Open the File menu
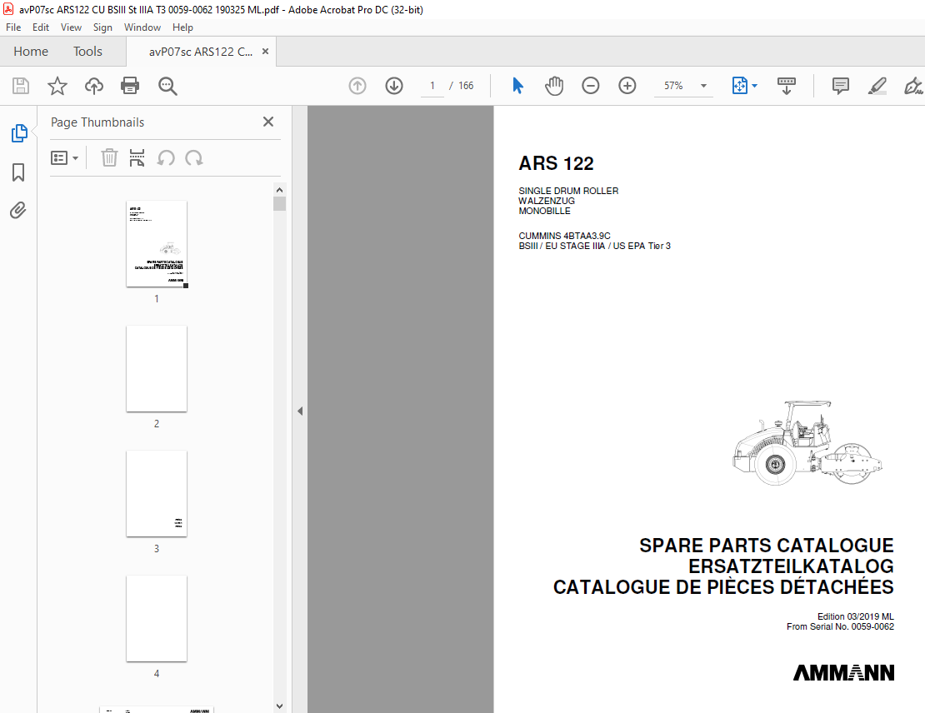Viewport: 925px width, 713px height. [x=13, y=27]
